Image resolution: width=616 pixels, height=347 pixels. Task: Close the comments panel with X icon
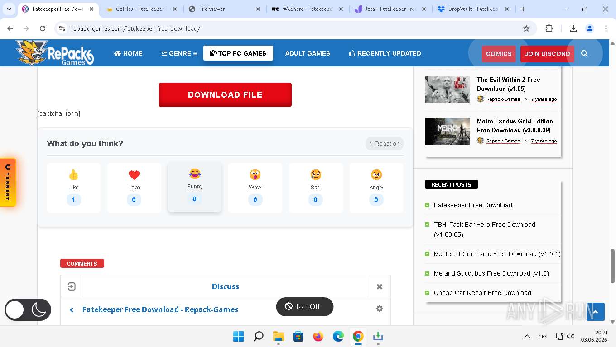[380, 286]
